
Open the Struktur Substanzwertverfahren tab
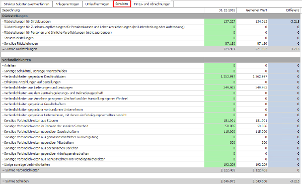(x=27, y=4)
